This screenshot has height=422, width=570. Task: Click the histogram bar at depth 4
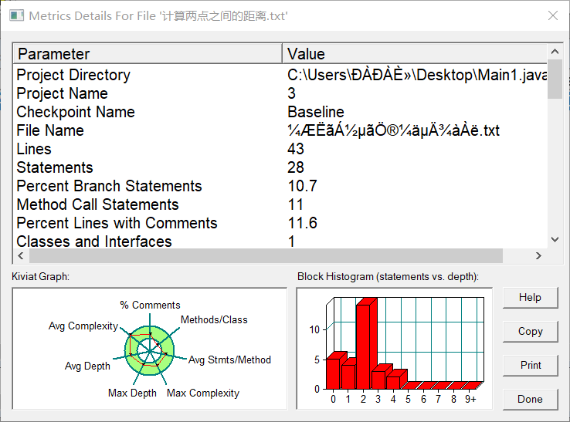[395, 381]
